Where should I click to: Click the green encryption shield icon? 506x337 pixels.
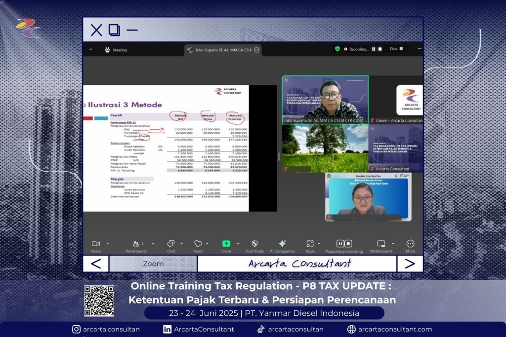[x=337, y=49]
